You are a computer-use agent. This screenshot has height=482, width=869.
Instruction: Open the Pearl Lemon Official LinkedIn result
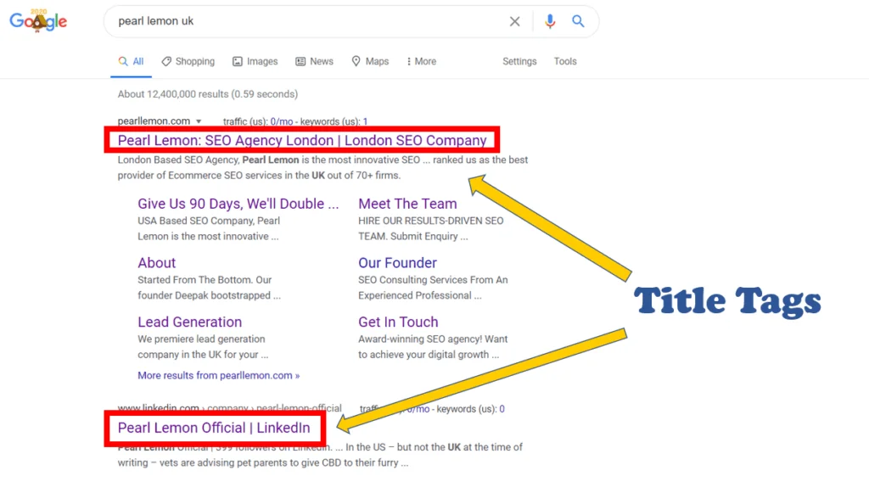[x=214, y=428]
